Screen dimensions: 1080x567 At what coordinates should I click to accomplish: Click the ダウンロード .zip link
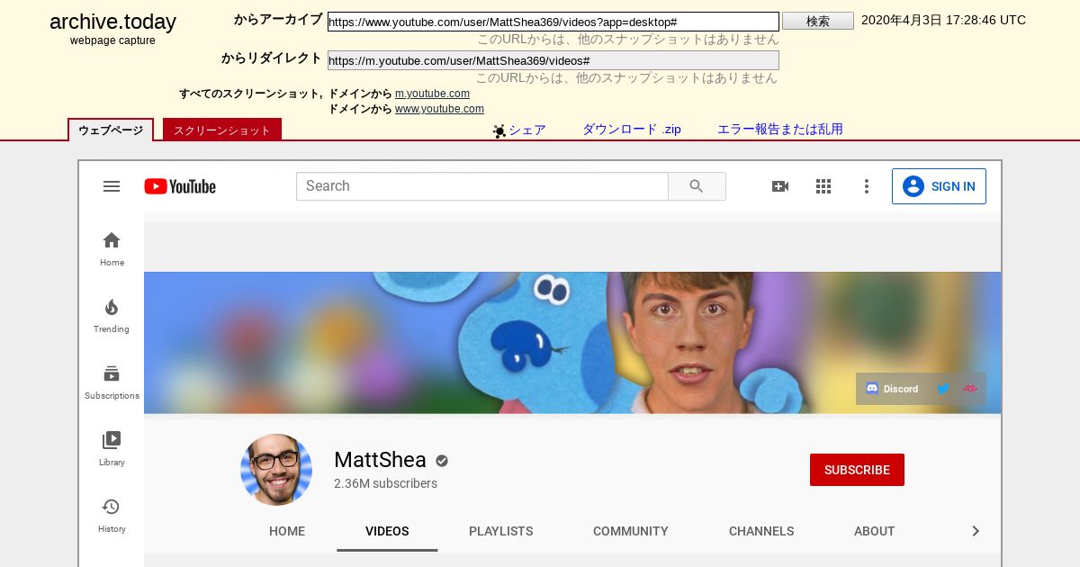pyautogui.click(x=632, y=130)
